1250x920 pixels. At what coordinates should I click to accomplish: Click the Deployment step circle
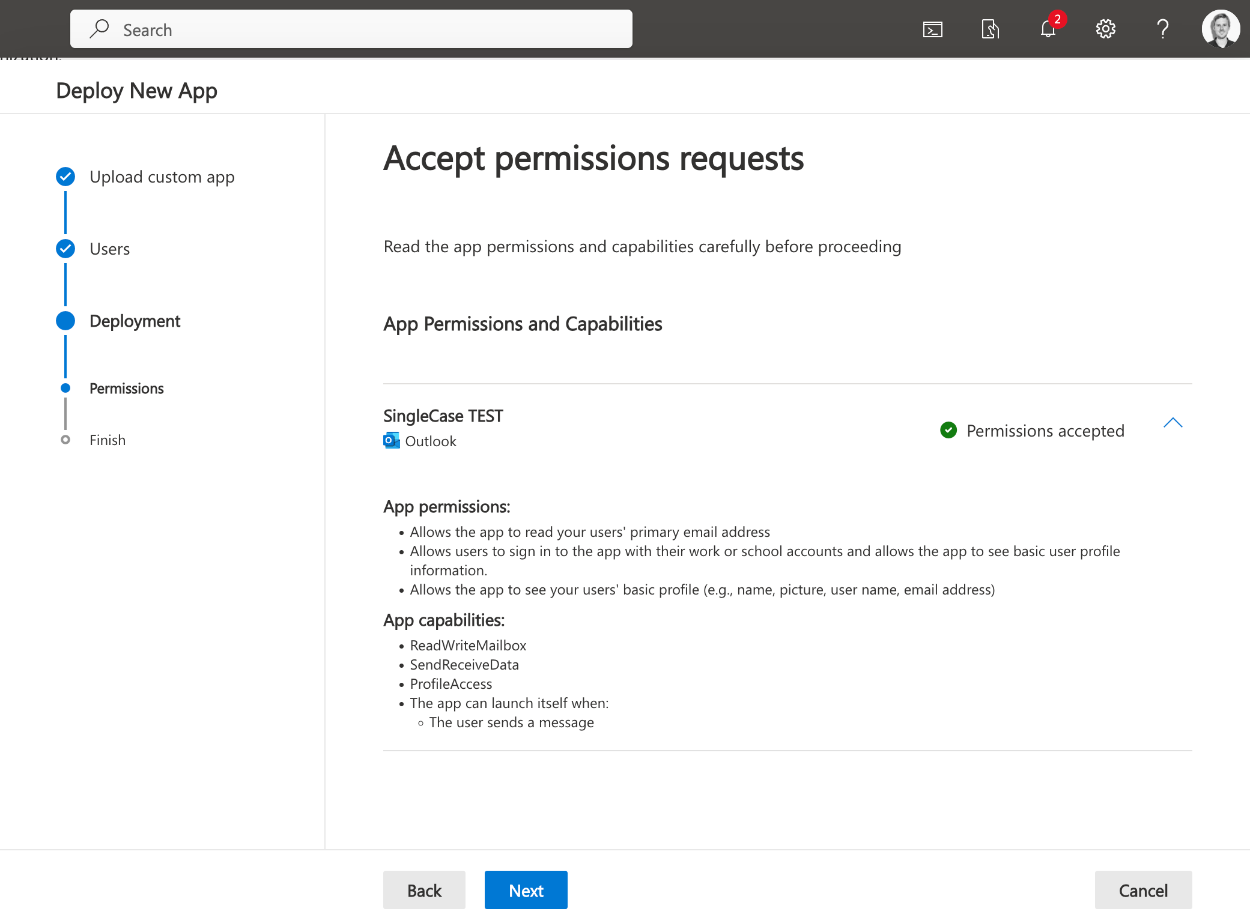click(65, 321)
